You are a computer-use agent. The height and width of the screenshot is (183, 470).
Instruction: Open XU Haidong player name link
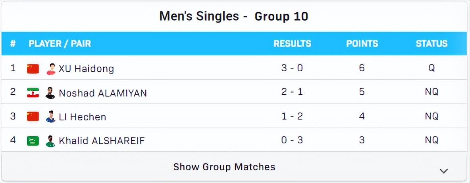click(86, 69)
